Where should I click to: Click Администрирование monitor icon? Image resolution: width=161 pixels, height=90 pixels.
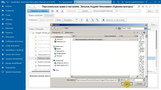(3, 72)
